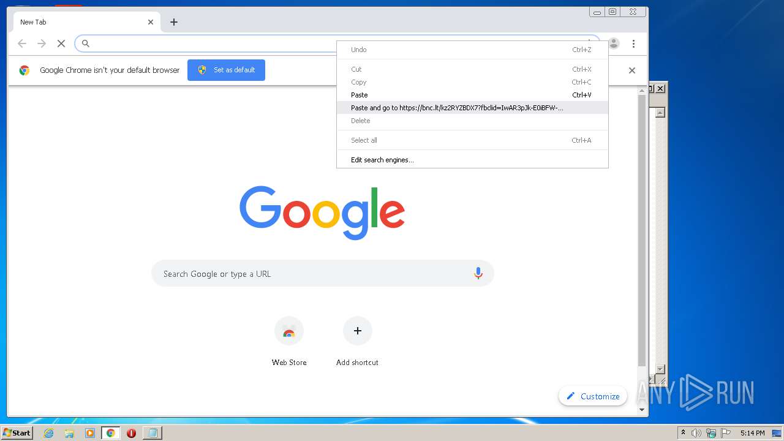The height and width of the screenshot is (441, 784).
Task: Click the 5:14 PM clock
Action: 752,433
